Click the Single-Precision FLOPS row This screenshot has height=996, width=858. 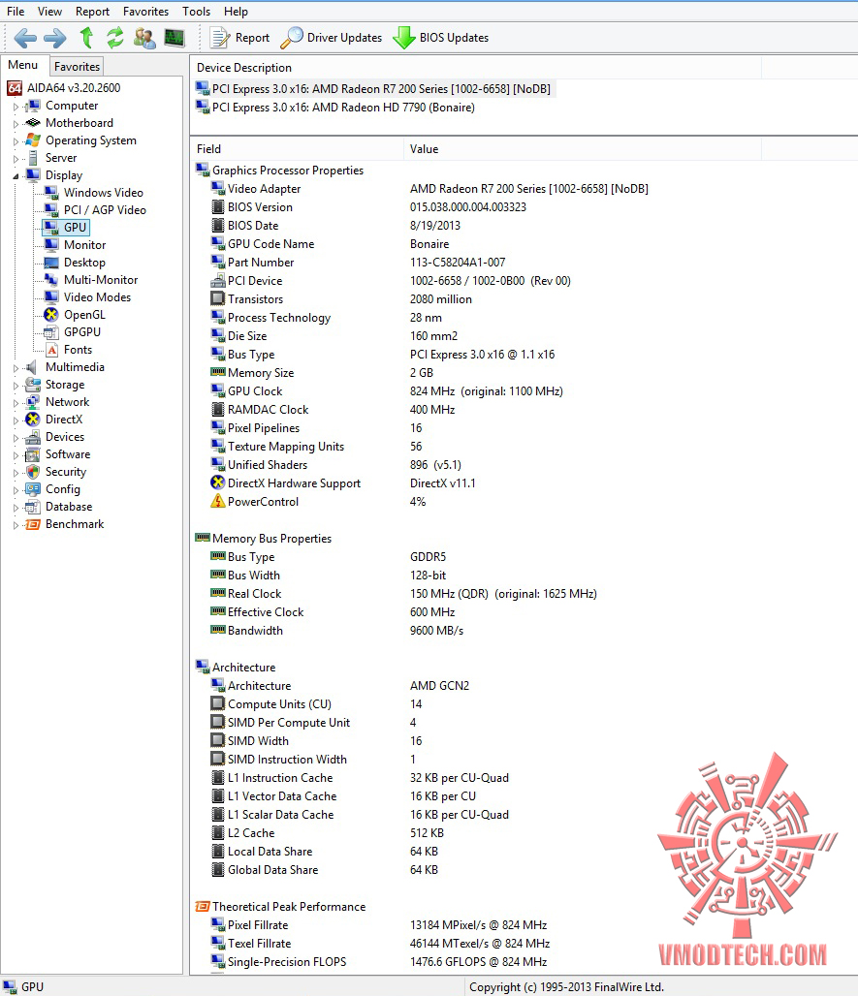coord(379,962)
